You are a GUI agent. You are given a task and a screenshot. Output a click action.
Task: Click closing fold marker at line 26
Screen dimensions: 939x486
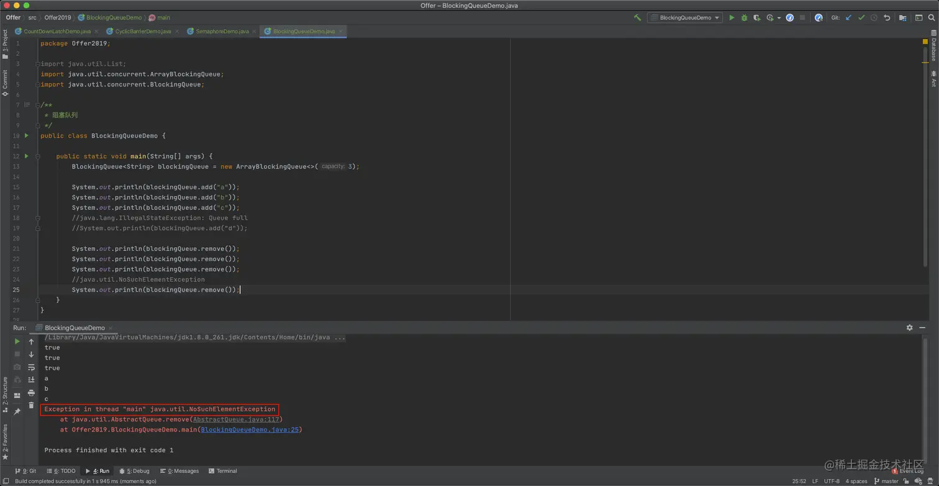click(38, 300)
